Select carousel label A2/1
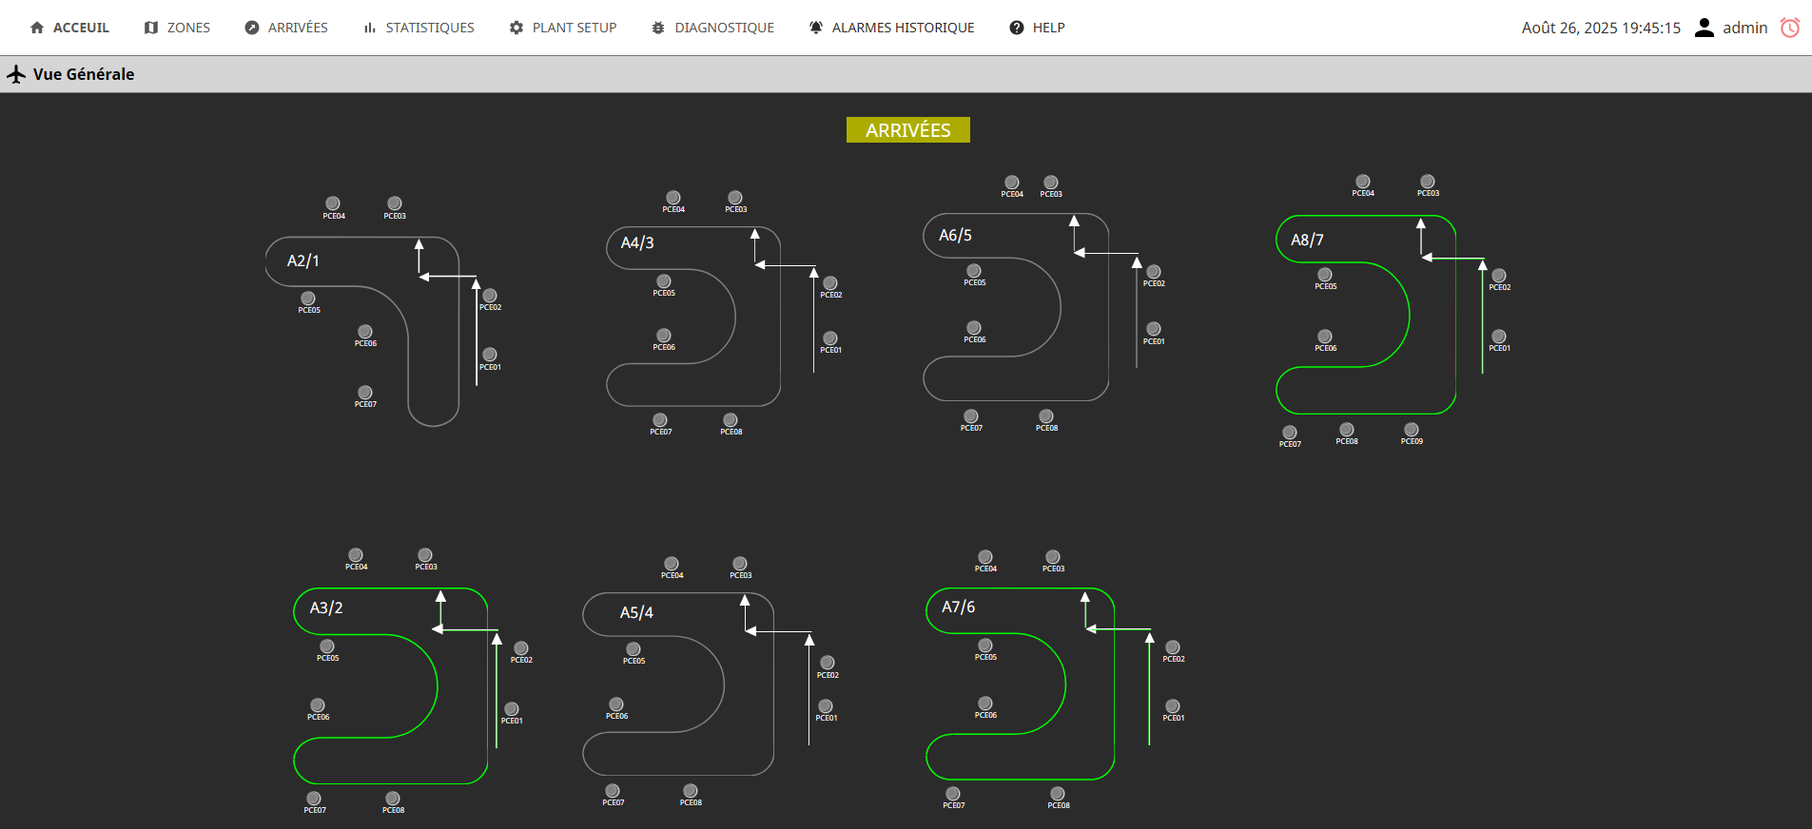 tap(303, 260)
